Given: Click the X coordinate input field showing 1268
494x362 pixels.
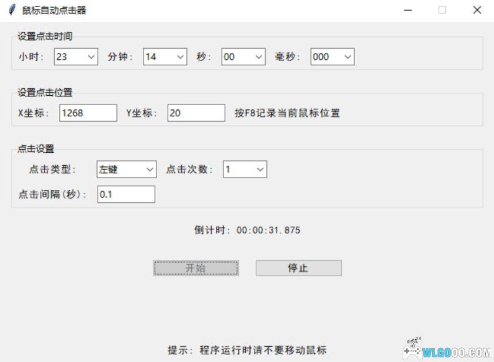Looking at the screenshot, I should coord(87,112).
